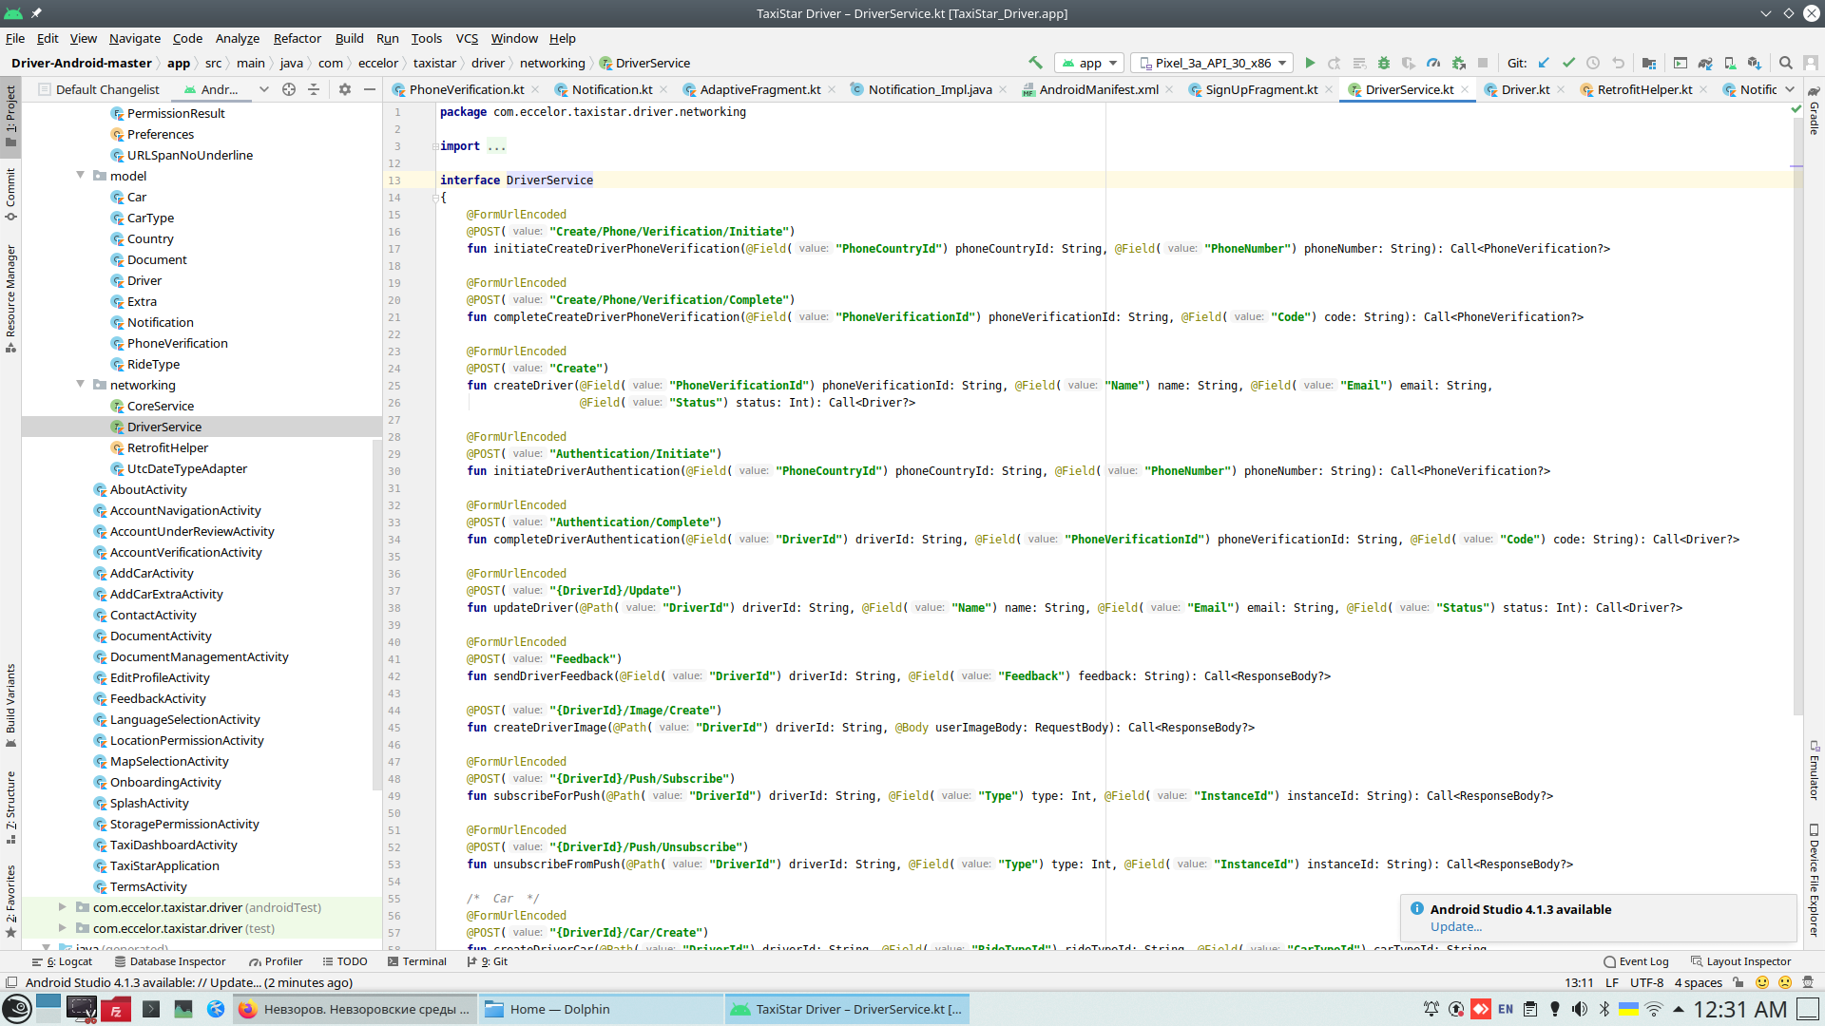This screenshot has width=1825, height=1026.
Task: Open the app run configuration dropdown
Action: click(1090, 63)
